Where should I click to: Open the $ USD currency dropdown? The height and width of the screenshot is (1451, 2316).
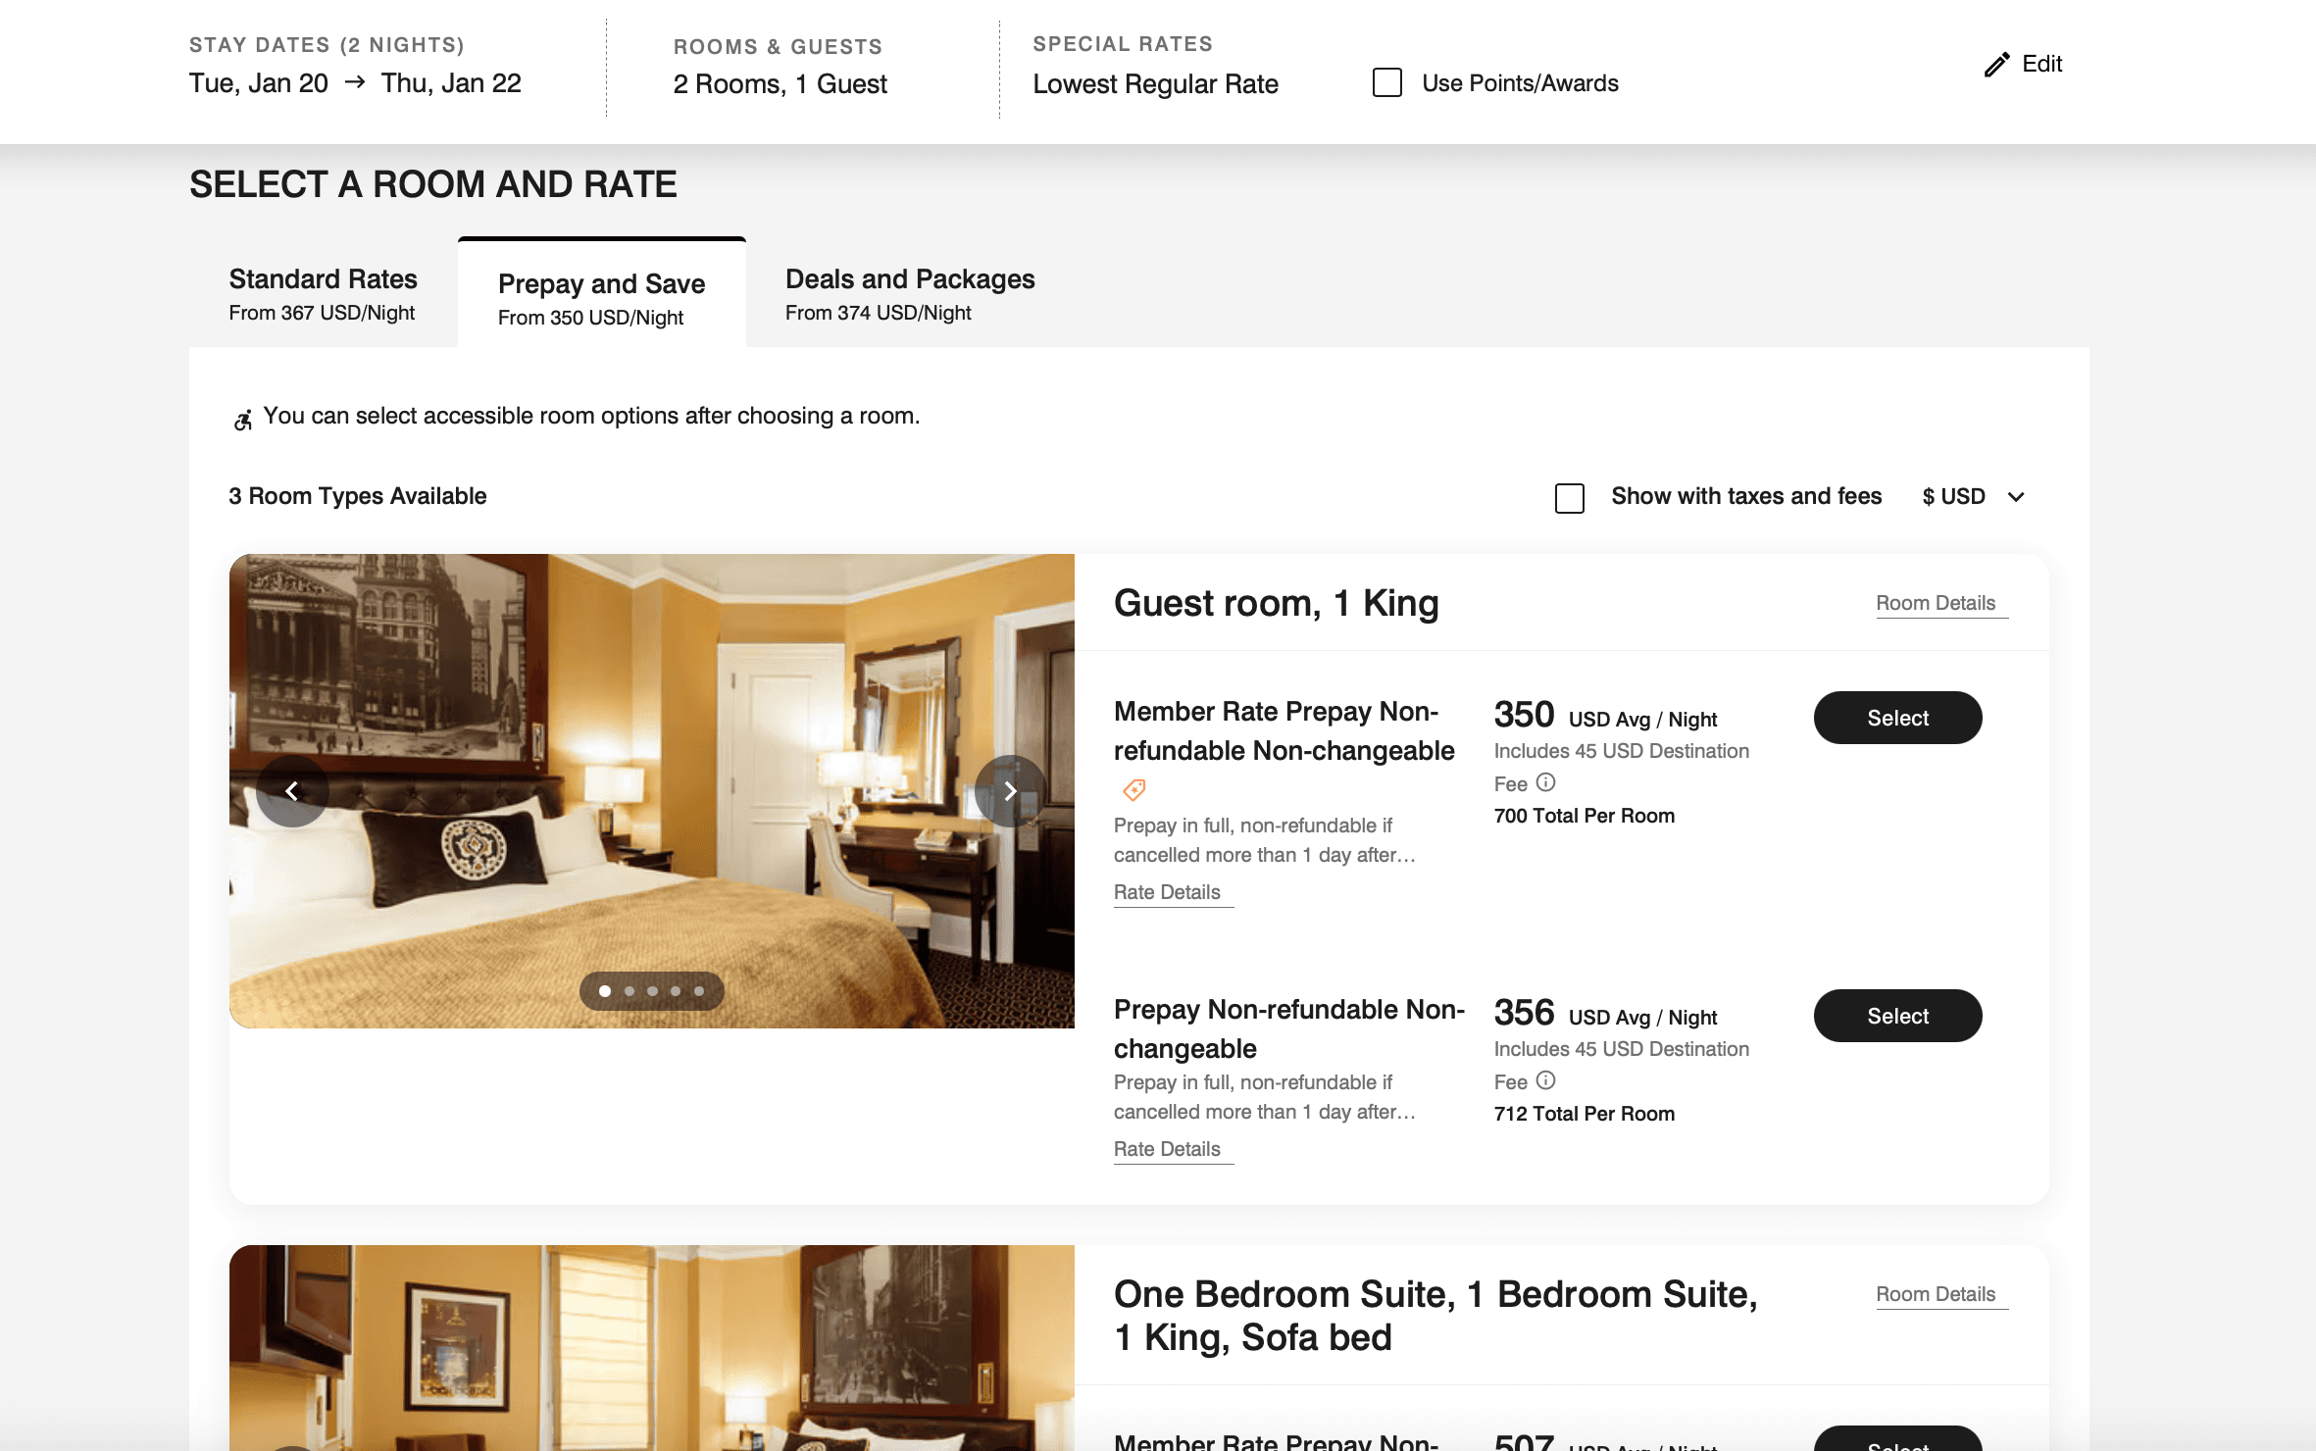pos(1973,496)
